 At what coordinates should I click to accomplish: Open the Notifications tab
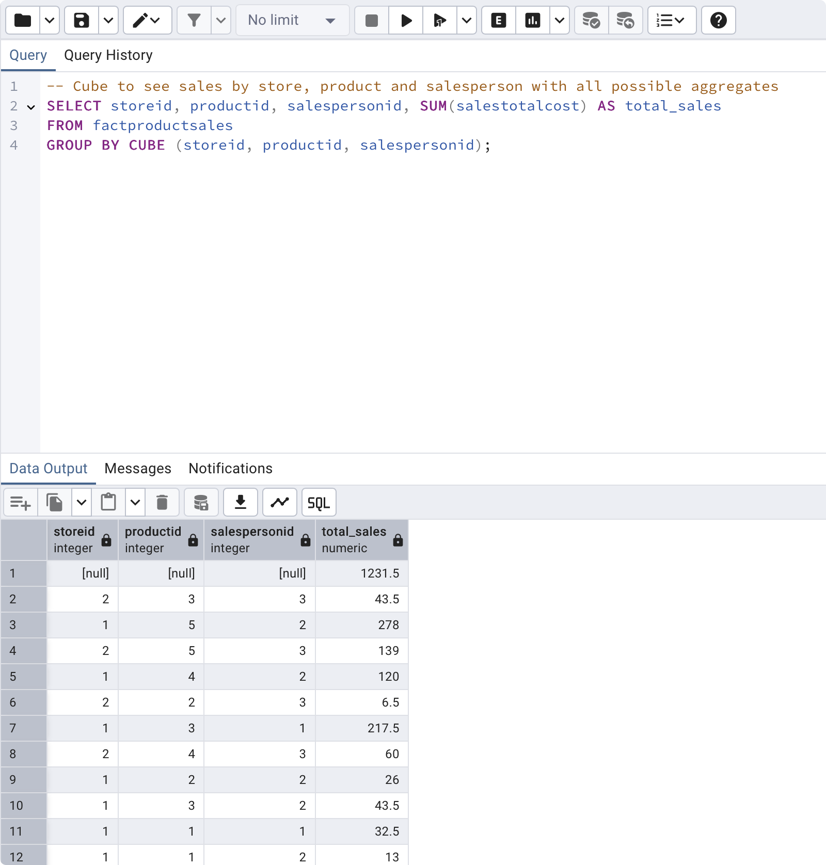(230, 469)
